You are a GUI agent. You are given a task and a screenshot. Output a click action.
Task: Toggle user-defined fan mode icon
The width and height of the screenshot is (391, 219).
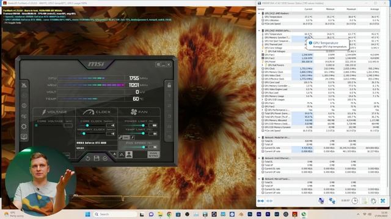tap(129, 155)
